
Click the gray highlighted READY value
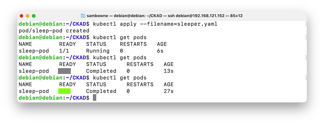64,71
